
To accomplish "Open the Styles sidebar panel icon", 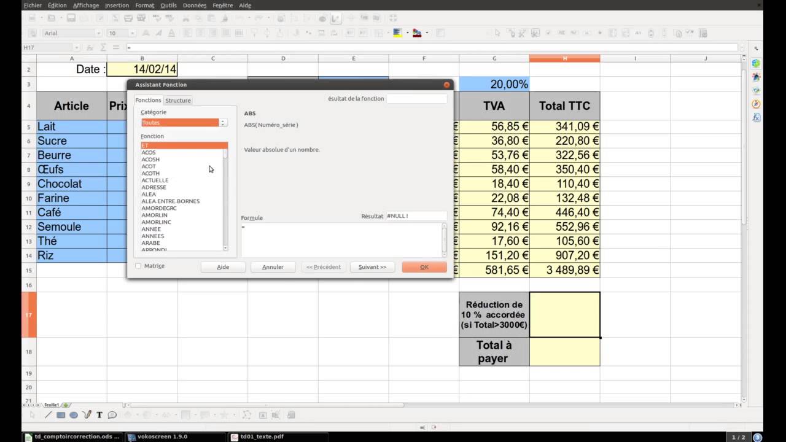I will (x=756, y=77).
